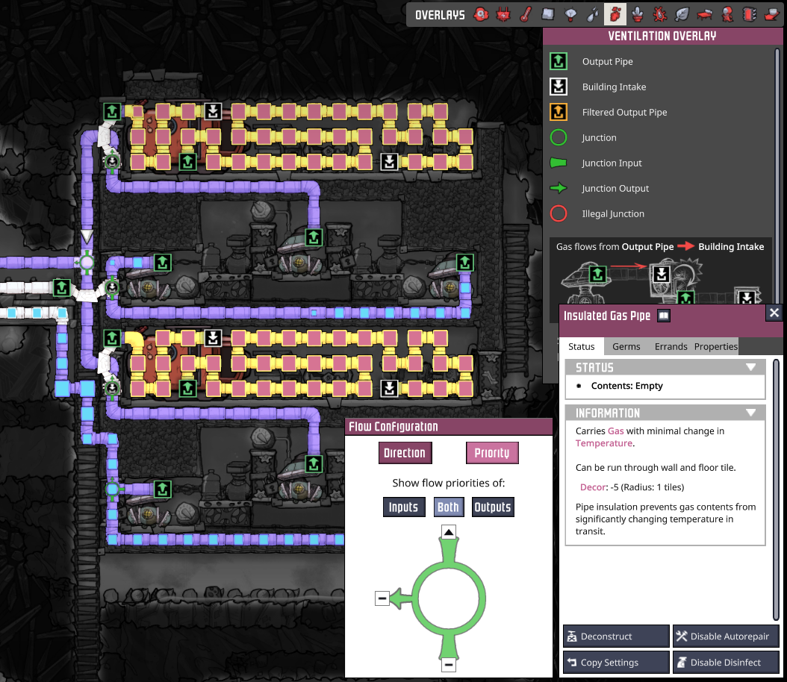The image size is (787, 682).
Task: Open the Decor overlay potted plant icon
Action: coord(638,14)
